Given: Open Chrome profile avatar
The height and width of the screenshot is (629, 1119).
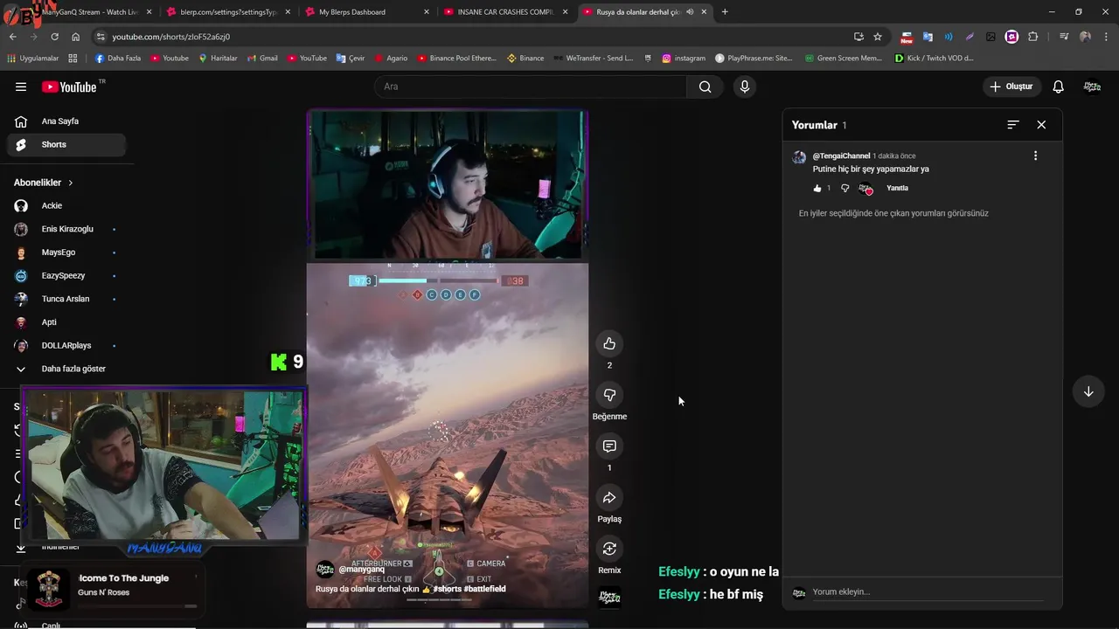Looking at the screenshot, I should pyautogui.click(x=1085, y=37).
